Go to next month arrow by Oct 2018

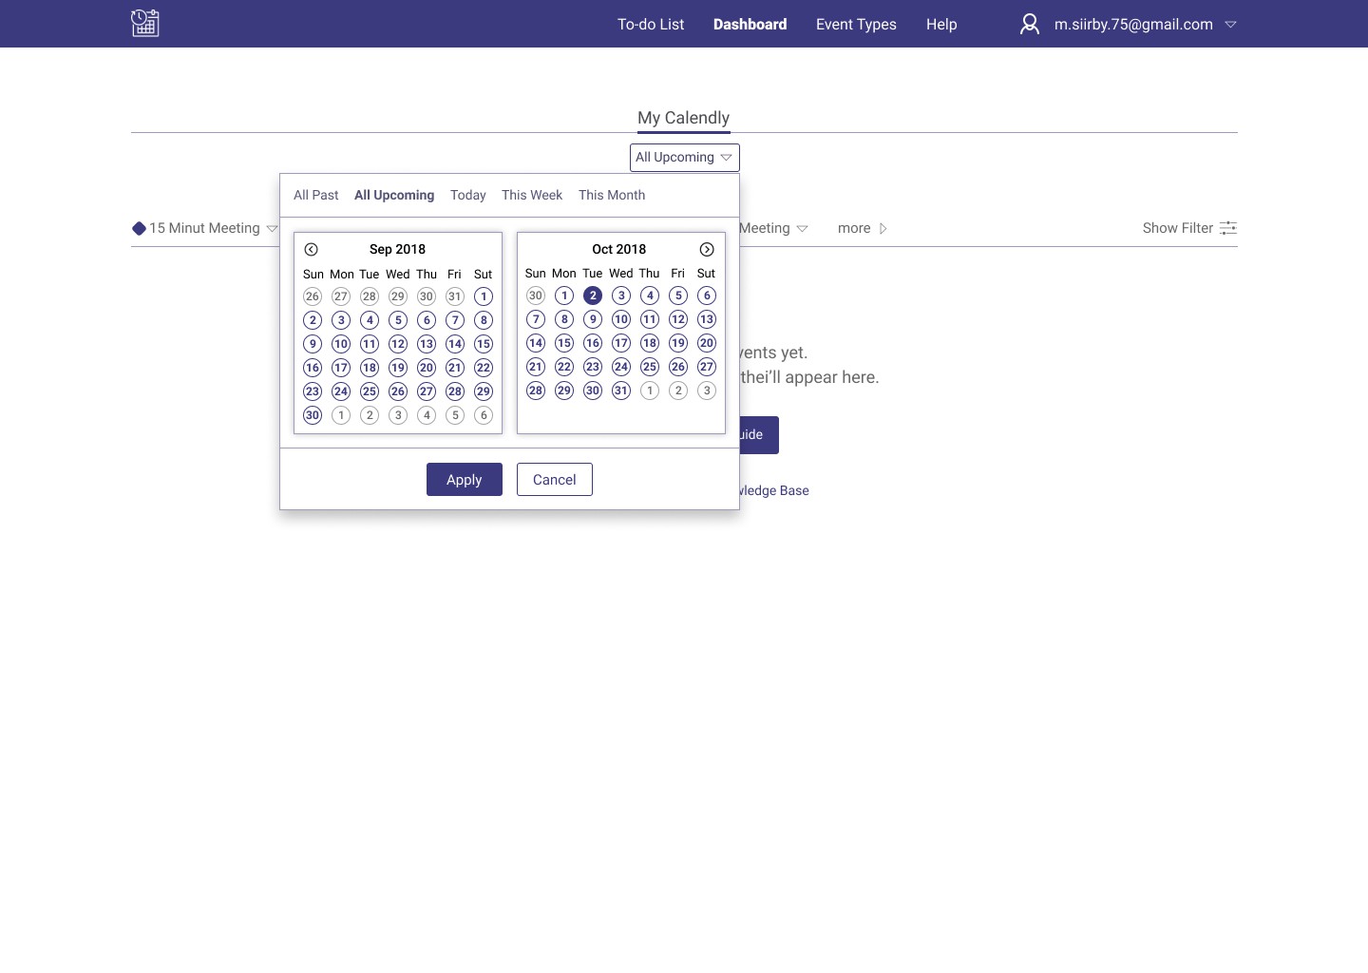tap(707, 249)
